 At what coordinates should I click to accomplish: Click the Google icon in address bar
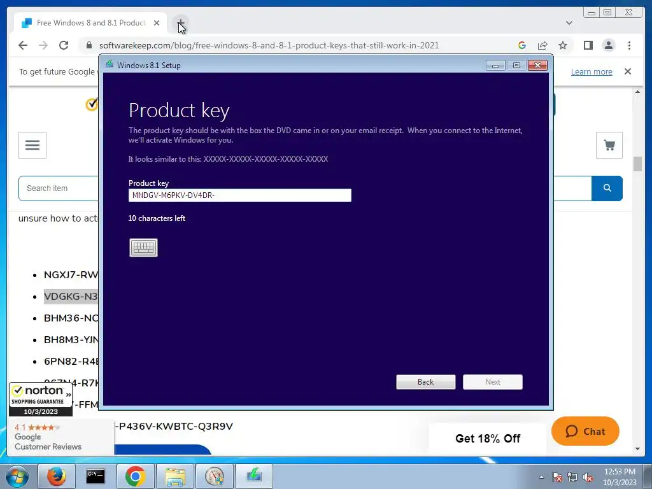[x=522, y=45]
